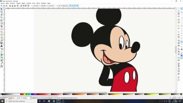Viewport: 183px width, 103px height.
Task: Open the Arquivo menu
Action: click(3, 3)
